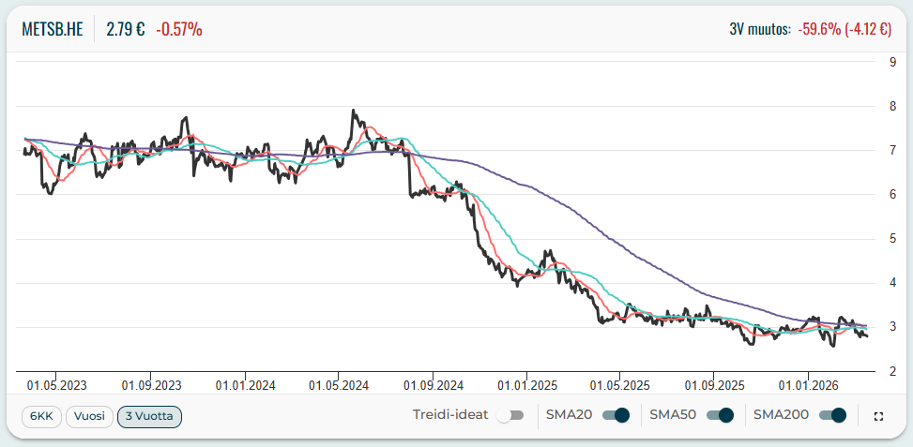Toggle the Treidi-ideat switch
The height and width of the screenshot is (447, 913).
(x=510, y=415)
